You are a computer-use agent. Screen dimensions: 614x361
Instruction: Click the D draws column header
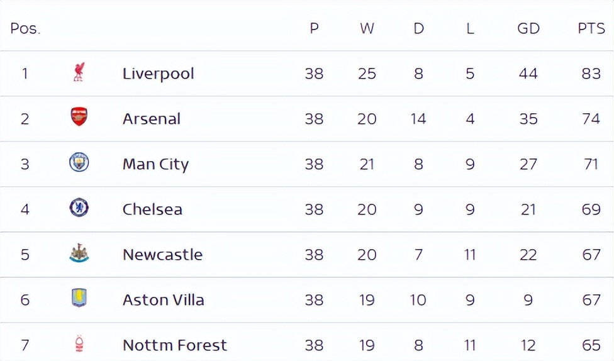(x=418, y=28)
